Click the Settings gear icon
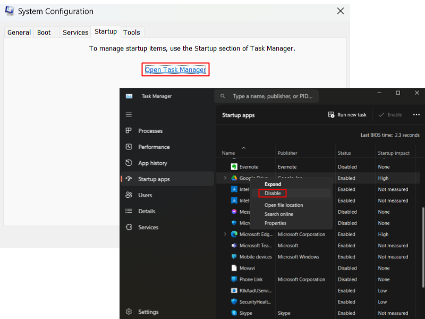425x319 pixels. (129, 312)
